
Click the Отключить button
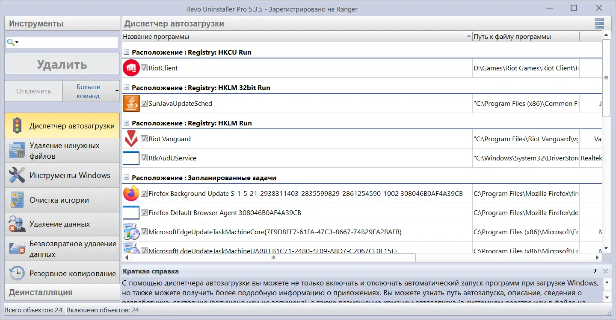pyautogui.click(x=33, y=91)
